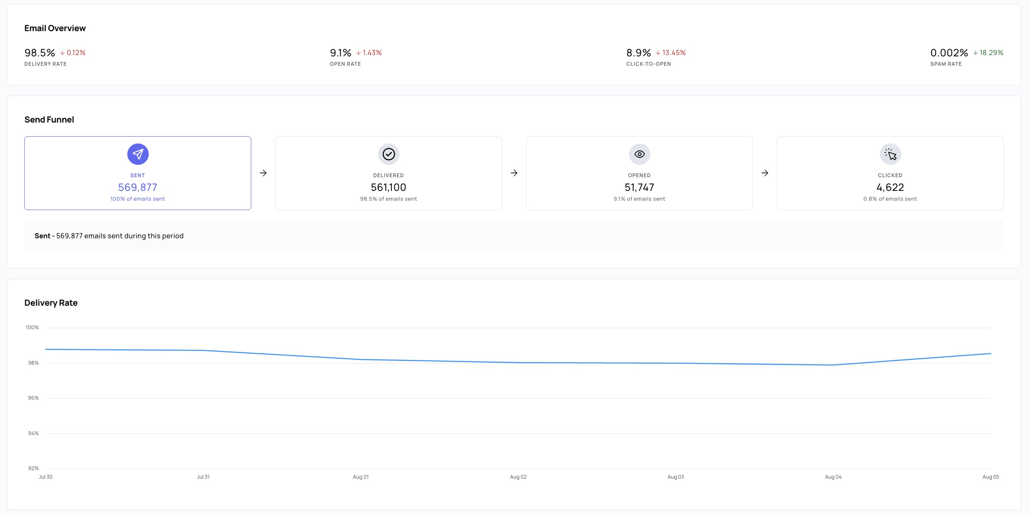
Task: Click the 94% y-axis label
Action: click(x=33, y=433)
